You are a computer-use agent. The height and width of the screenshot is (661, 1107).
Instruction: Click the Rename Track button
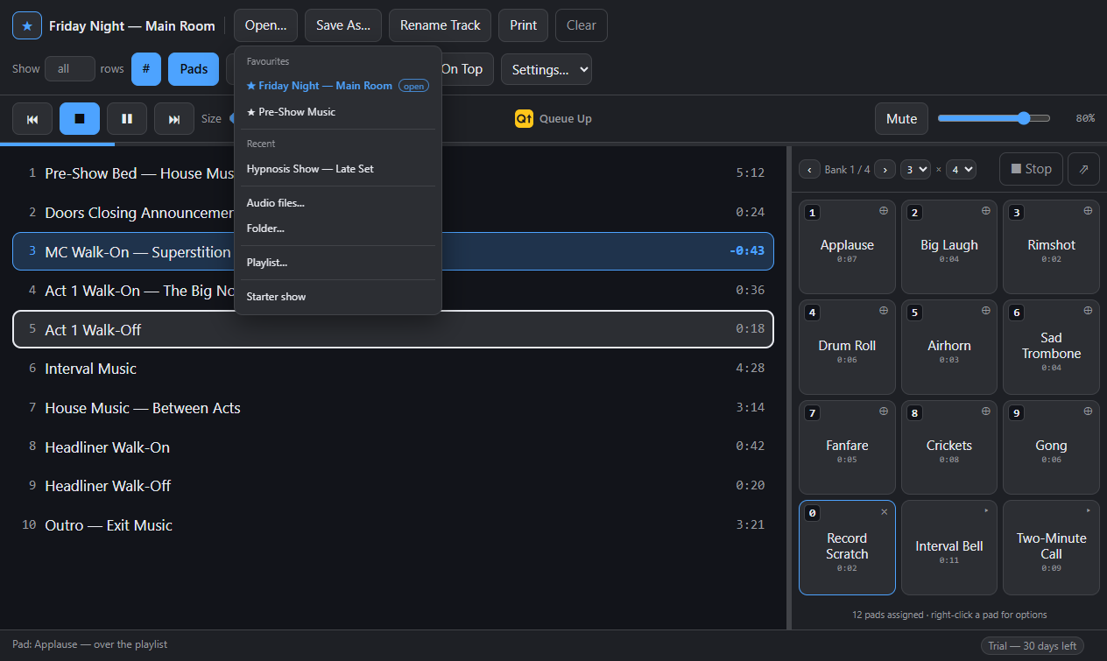pos(441,25)
